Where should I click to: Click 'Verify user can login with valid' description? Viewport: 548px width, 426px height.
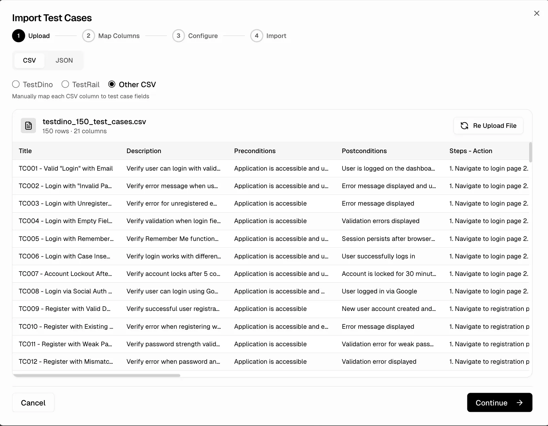coord(174,168)
